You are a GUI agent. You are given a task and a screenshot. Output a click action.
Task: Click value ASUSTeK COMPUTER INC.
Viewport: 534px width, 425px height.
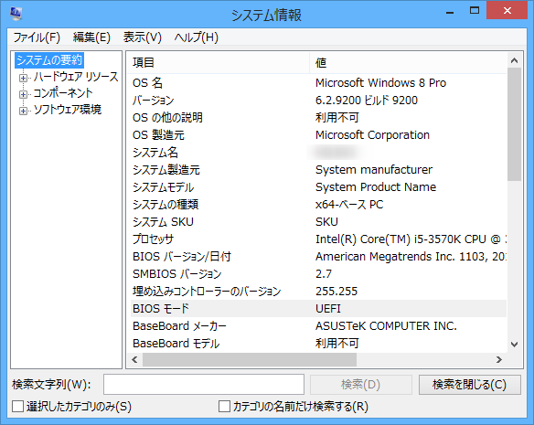point(386,326)
